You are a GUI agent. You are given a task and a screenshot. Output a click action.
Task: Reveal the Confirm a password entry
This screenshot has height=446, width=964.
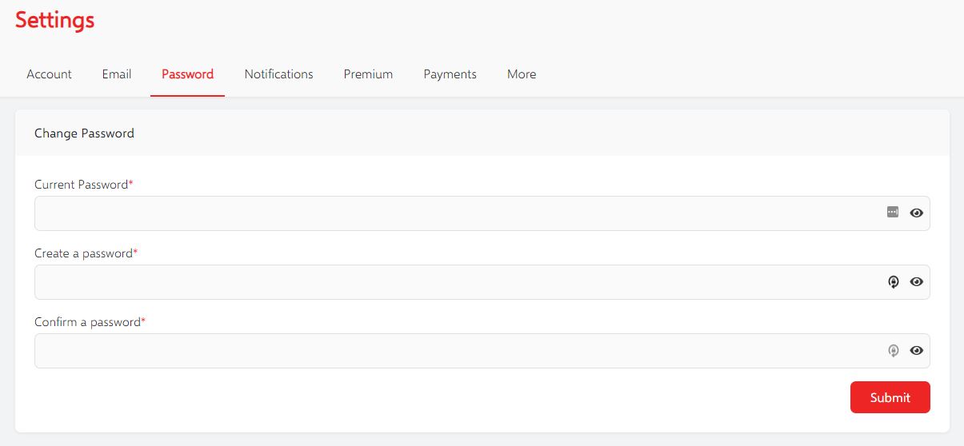click(917, 350)
